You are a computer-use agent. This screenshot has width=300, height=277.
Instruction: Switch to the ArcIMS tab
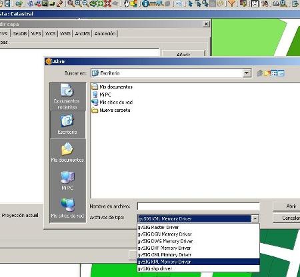tap(82, 33)
